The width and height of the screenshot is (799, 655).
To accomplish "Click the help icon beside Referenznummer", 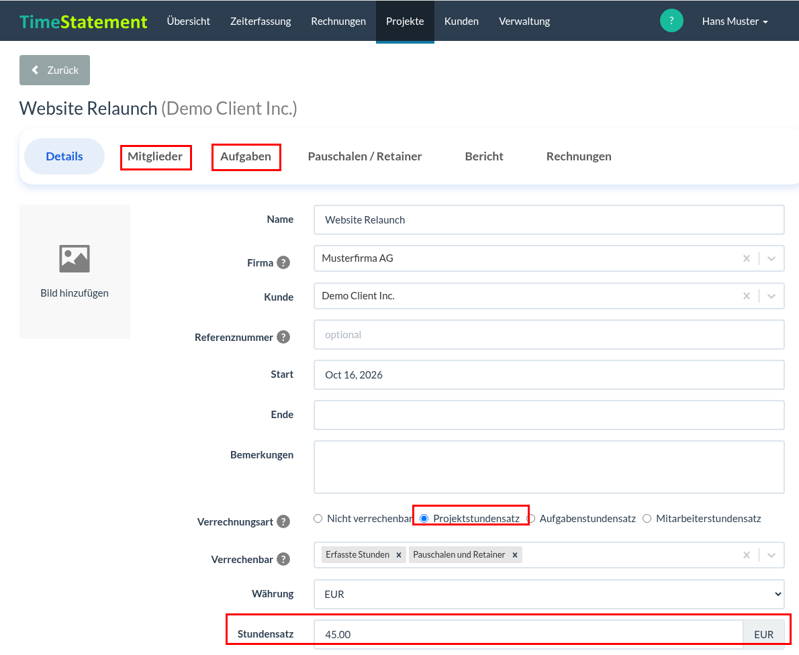I will click(x=283, y=337).
